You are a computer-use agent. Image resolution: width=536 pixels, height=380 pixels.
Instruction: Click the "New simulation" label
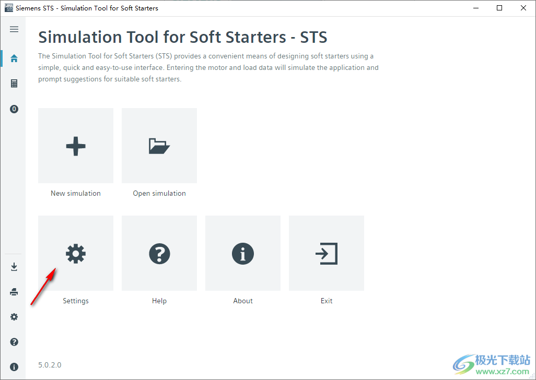click(x=76, y=193)
